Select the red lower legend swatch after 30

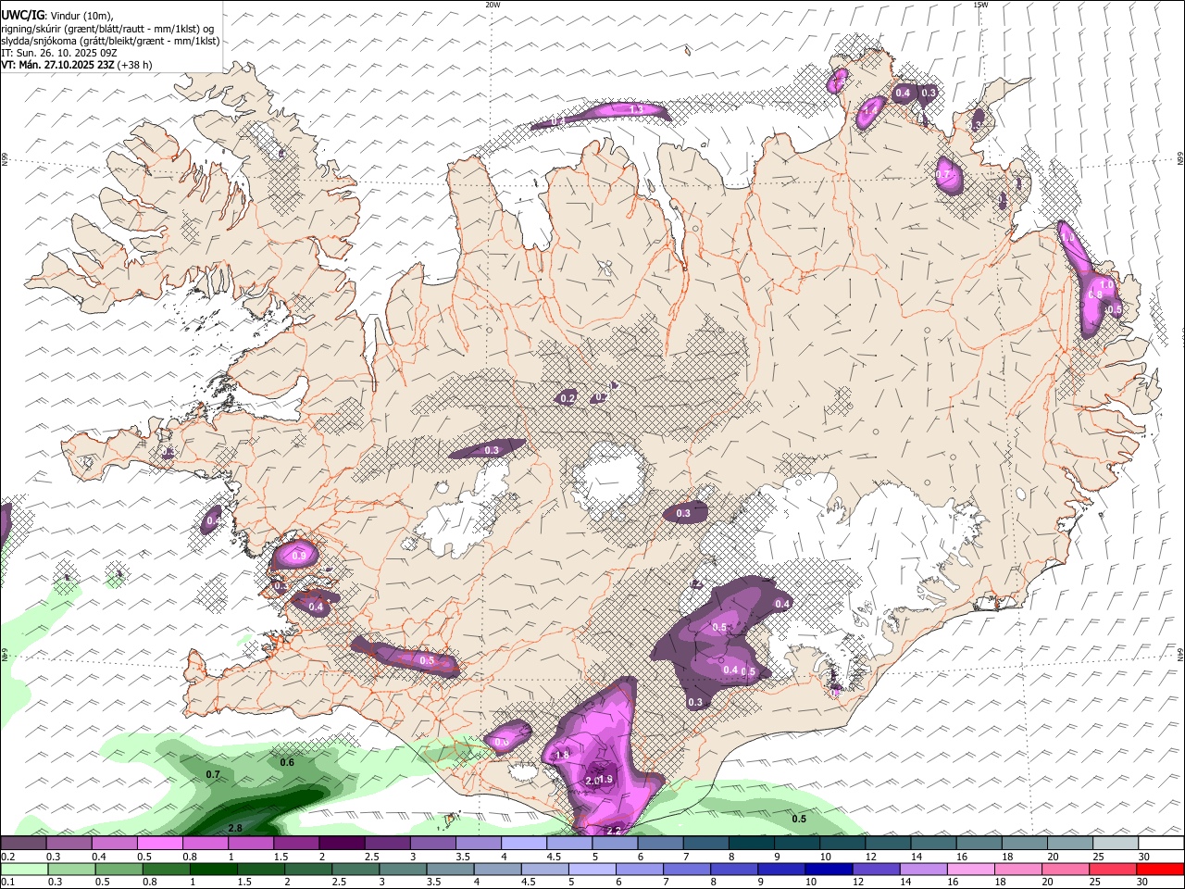[1160, 869]
